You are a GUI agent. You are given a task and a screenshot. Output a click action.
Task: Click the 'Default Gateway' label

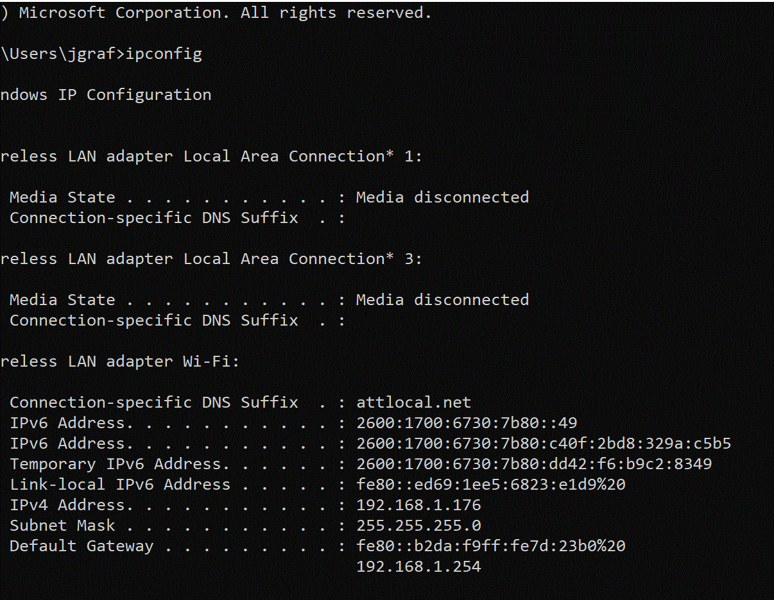[82, 546]
